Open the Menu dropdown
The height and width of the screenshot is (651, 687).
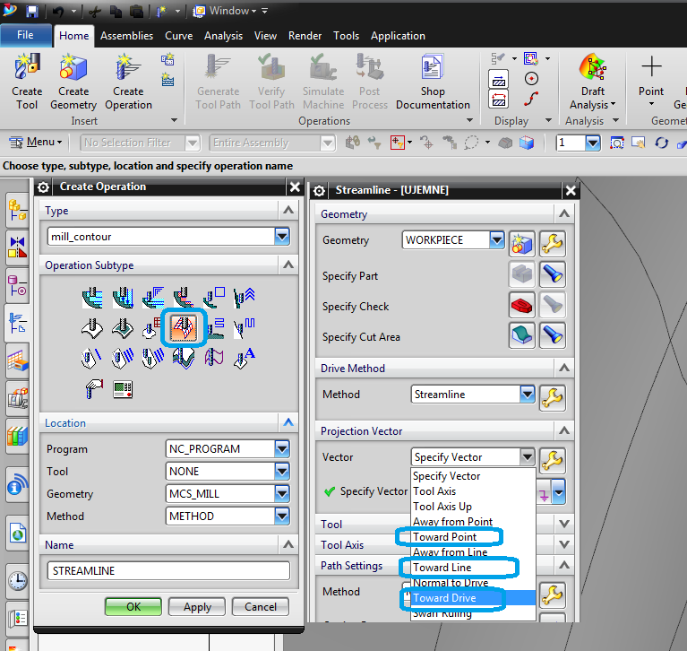click(x=36, y=143)
